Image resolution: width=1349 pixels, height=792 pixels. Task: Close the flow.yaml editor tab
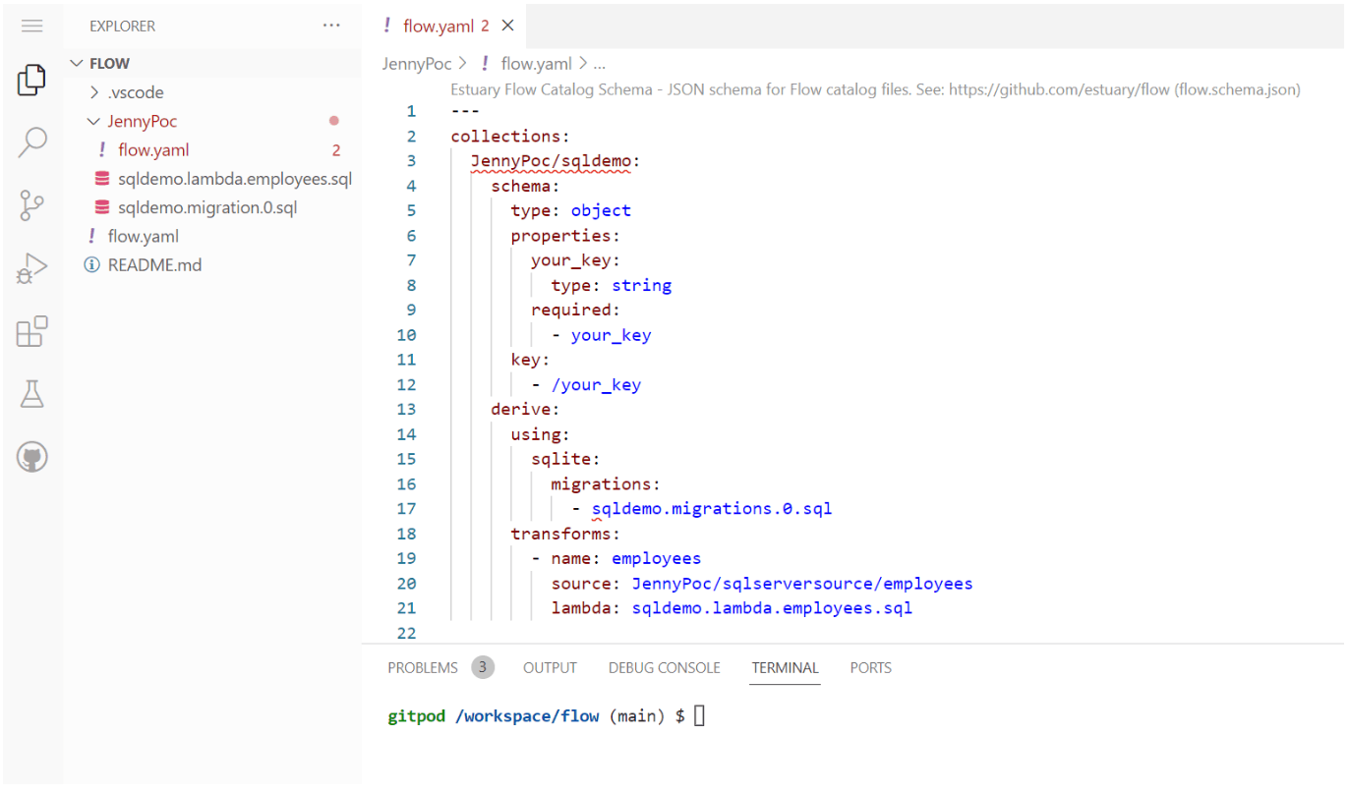(507, 26)
